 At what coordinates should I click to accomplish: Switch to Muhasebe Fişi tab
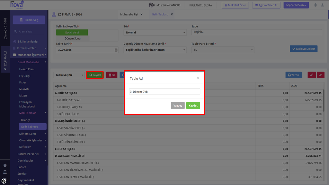pyautogui.click(x=129, y=14)
